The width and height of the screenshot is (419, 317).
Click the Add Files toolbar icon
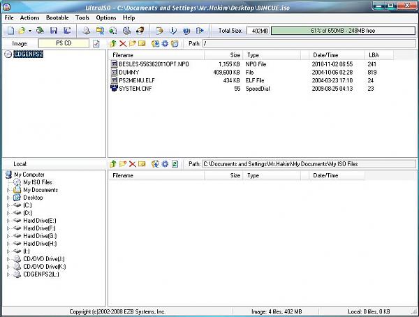(159, 31)
